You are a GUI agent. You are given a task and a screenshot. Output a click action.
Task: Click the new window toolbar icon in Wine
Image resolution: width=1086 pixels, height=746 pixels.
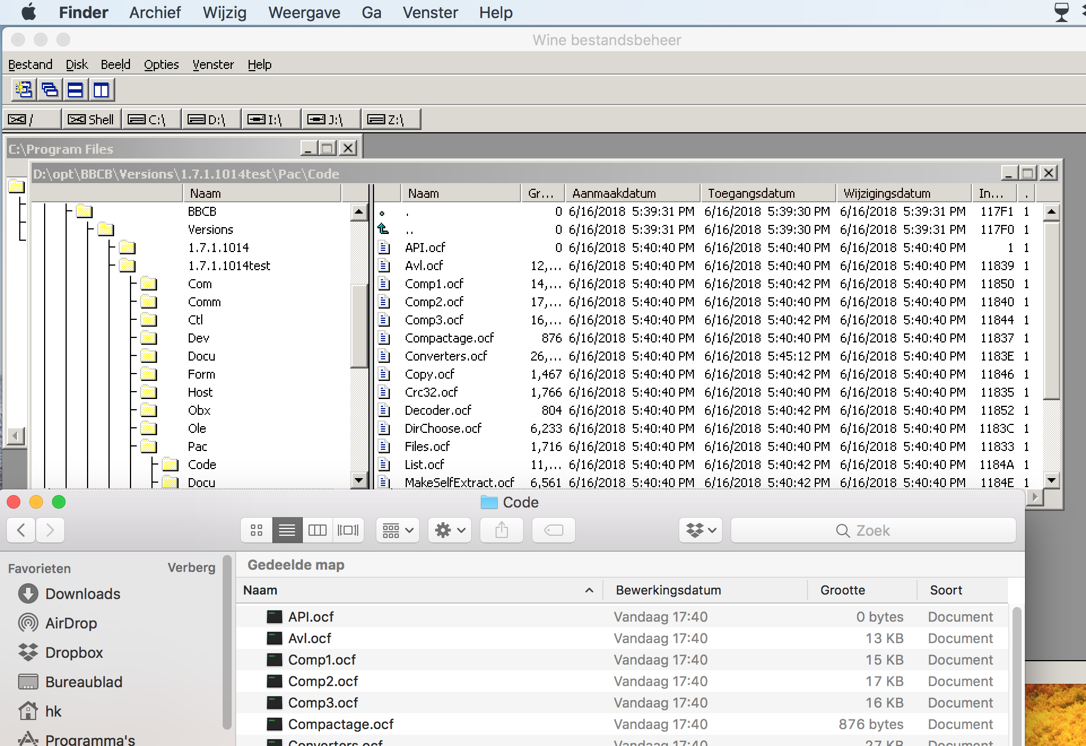[24, 90]
